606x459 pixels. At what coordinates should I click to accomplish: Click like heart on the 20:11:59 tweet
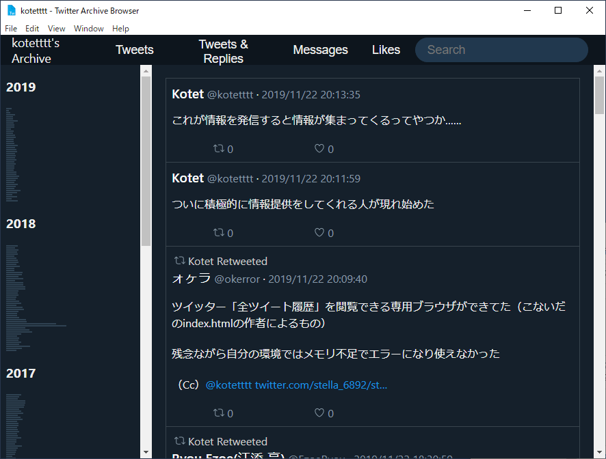[x=319, y=233]
